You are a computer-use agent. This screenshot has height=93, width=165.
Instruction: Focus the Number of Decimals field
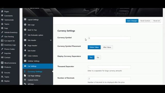[x=109, y=79]
